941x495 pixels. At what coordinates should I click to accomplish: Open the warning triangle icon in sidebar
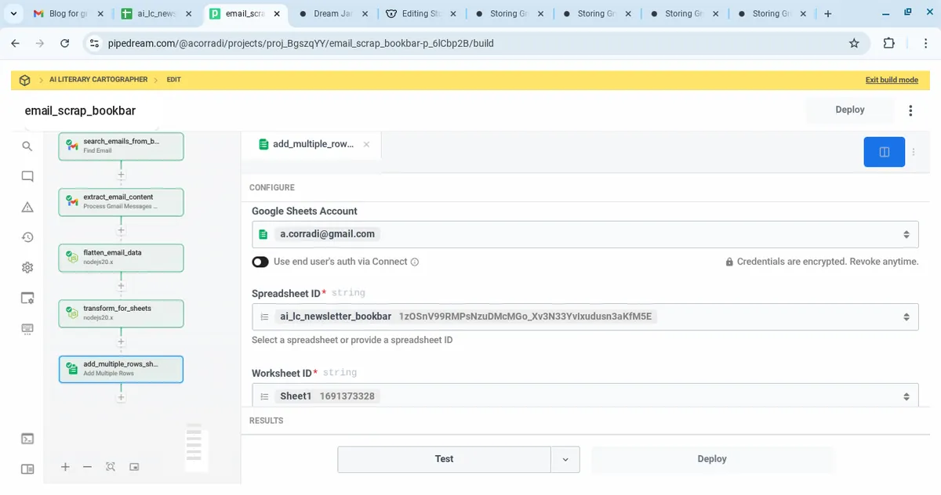pyautogui.click(x=27, y=207)
